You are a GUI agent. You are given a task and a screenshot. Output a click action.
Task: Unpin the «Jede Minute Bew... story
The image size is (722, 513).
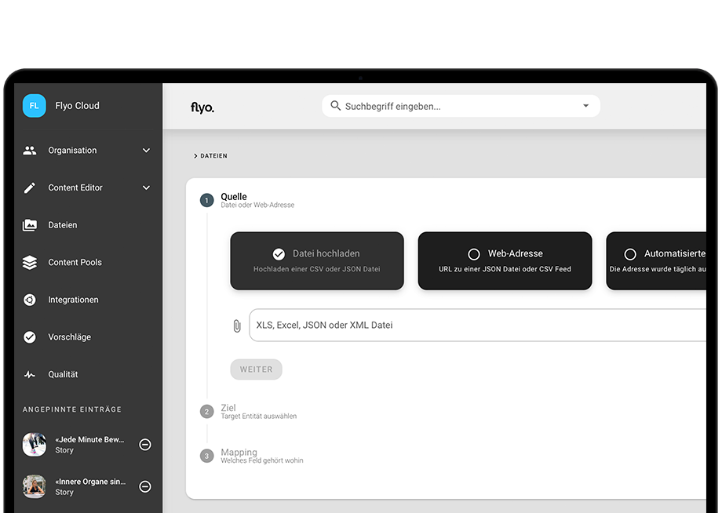[x=145, y=445]
